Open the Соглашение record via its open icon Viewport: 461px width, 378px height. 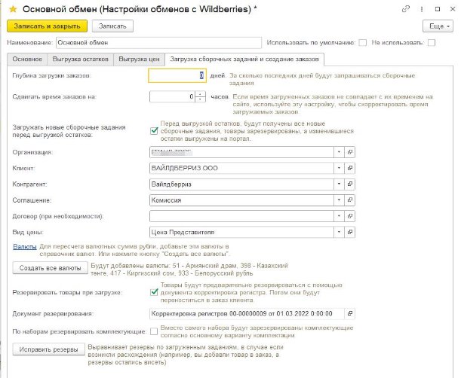pos(349,200)
